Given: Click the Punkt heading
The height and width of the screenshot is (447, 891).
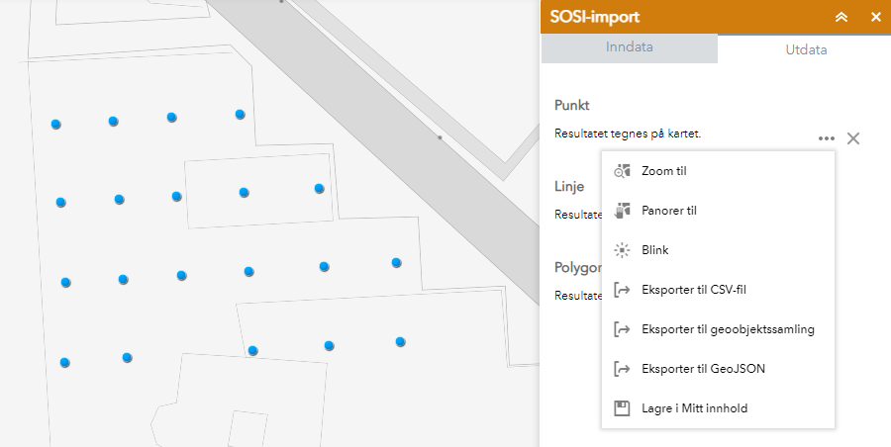Looking at the screenshot, I should tap(572, 106).
